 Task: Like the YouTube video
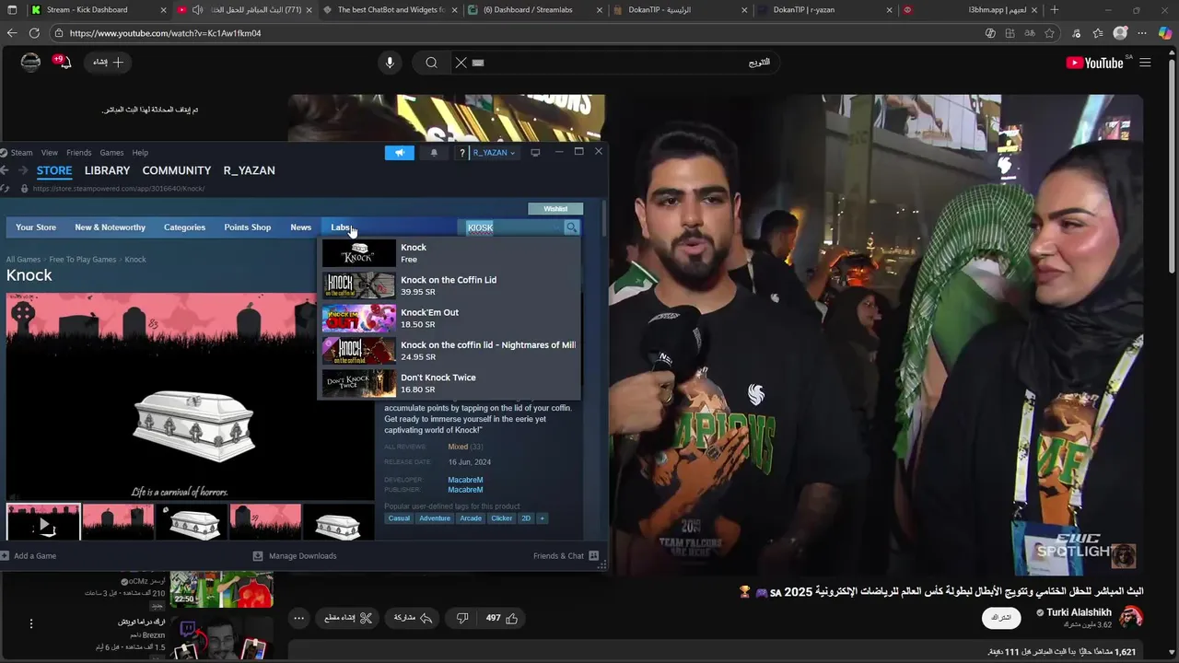click(x=503, y=618)
